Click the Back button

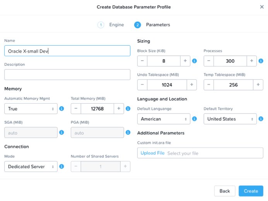[x=225, y=191]
